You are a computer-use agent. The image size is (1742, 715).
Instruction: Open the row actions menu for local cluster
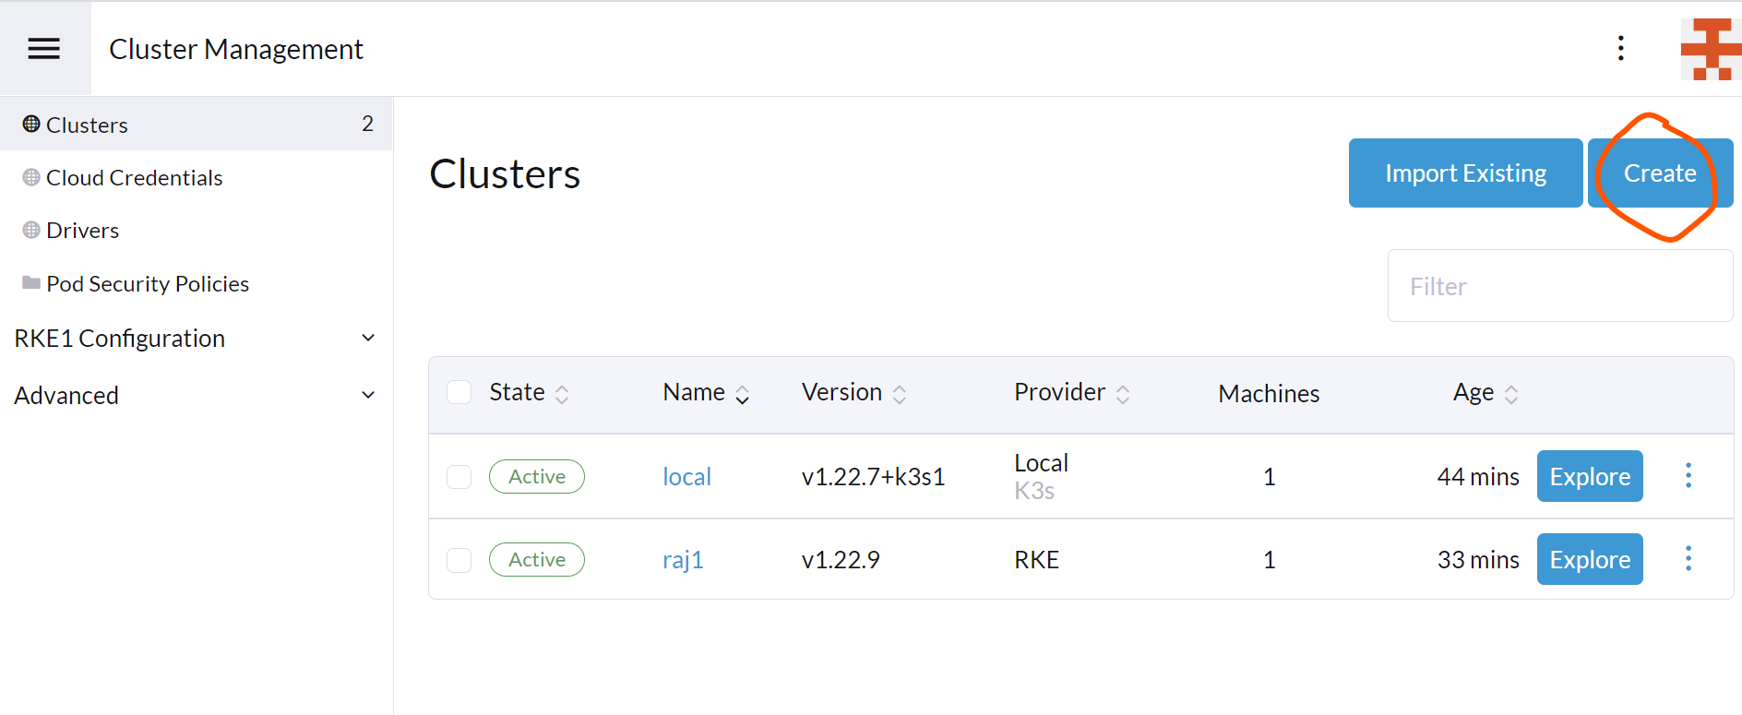pyautogui.click(x=1688, y=476)
